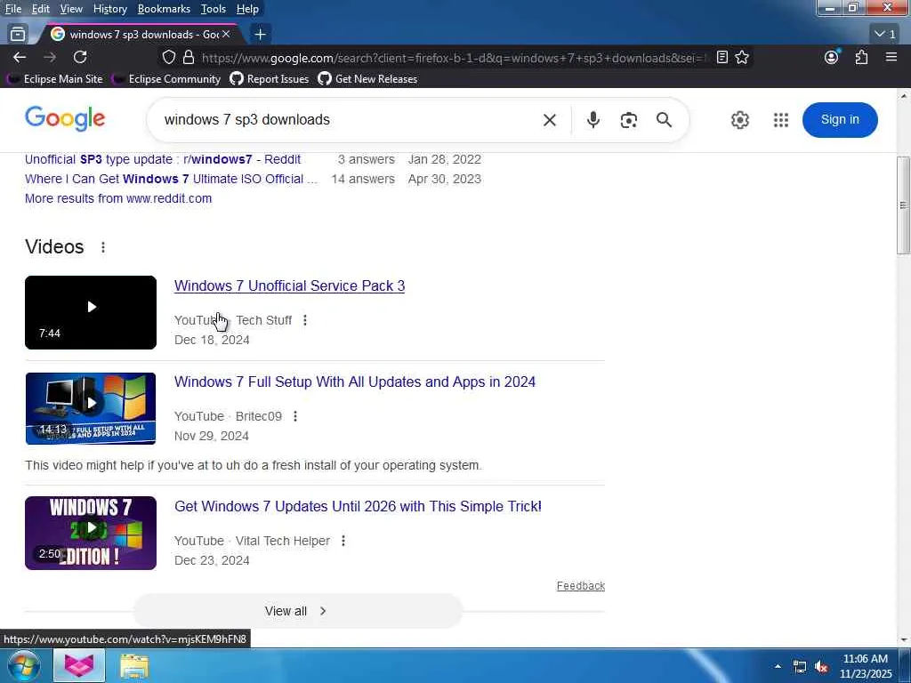Open 'Where I Can Get Windows 7 Ultimate ISO' link
Image resolution: width=911 pixels, height=683 pixels.
pos(171,179)
